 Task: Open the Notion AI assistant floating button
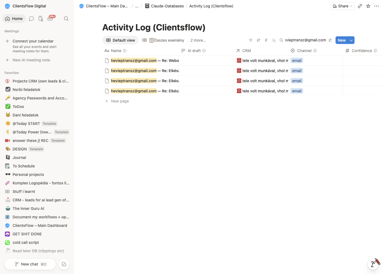click(373, 264)
